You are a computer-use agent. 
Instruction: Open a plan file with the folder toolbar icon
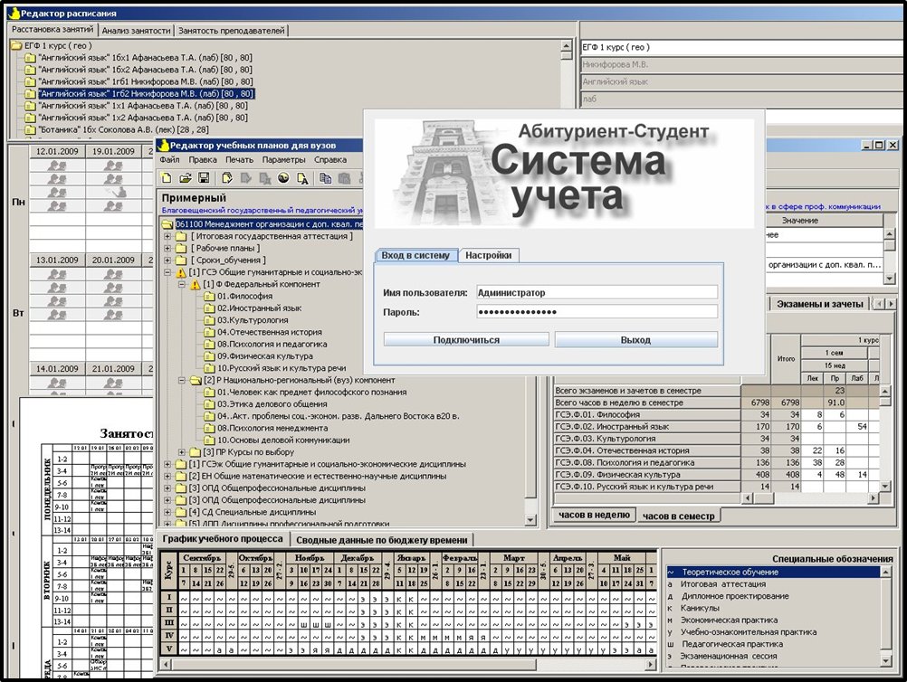tap(185, 178)
